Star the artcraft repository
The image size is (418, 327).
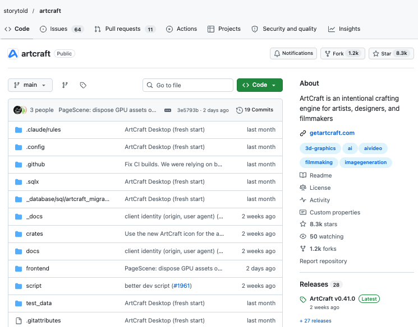391,54
